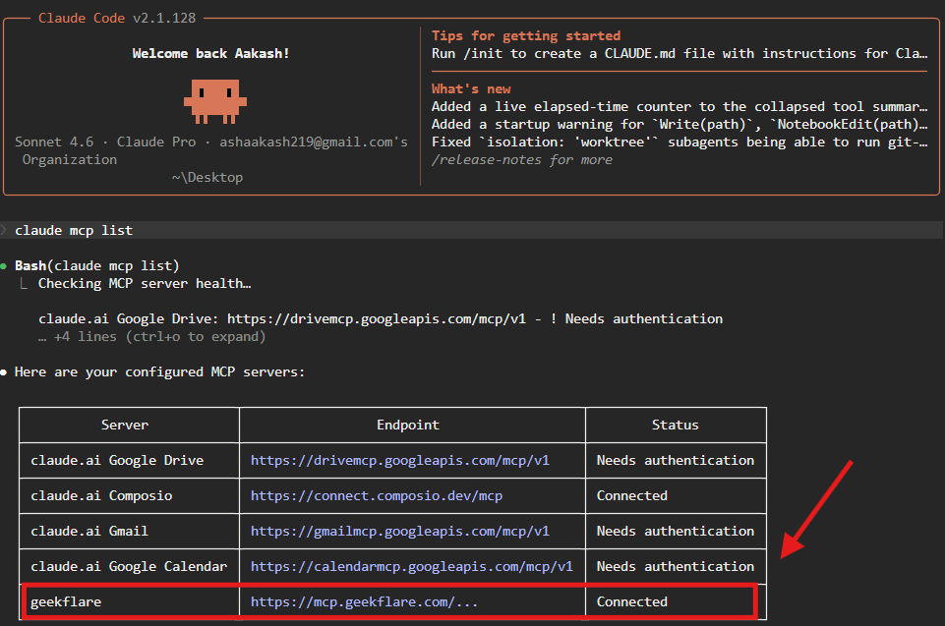Click the "What's new" heading

[x=471, y=88]
